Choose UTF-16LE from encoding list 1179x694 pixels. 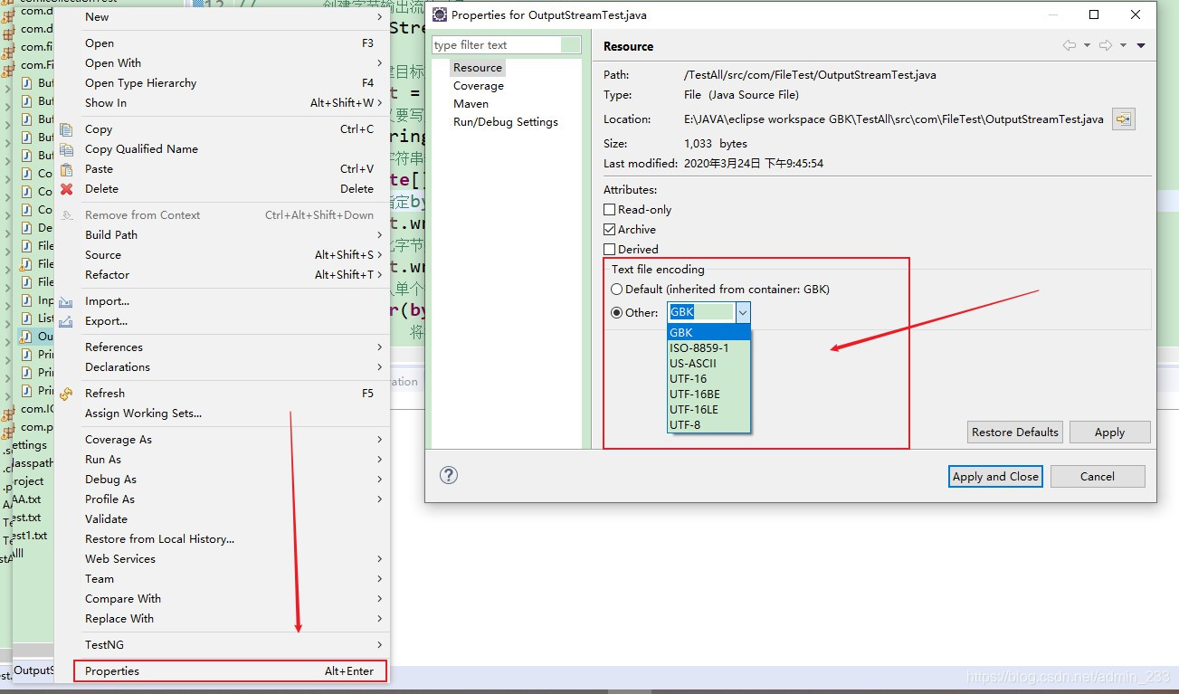(x=708, y=409)
